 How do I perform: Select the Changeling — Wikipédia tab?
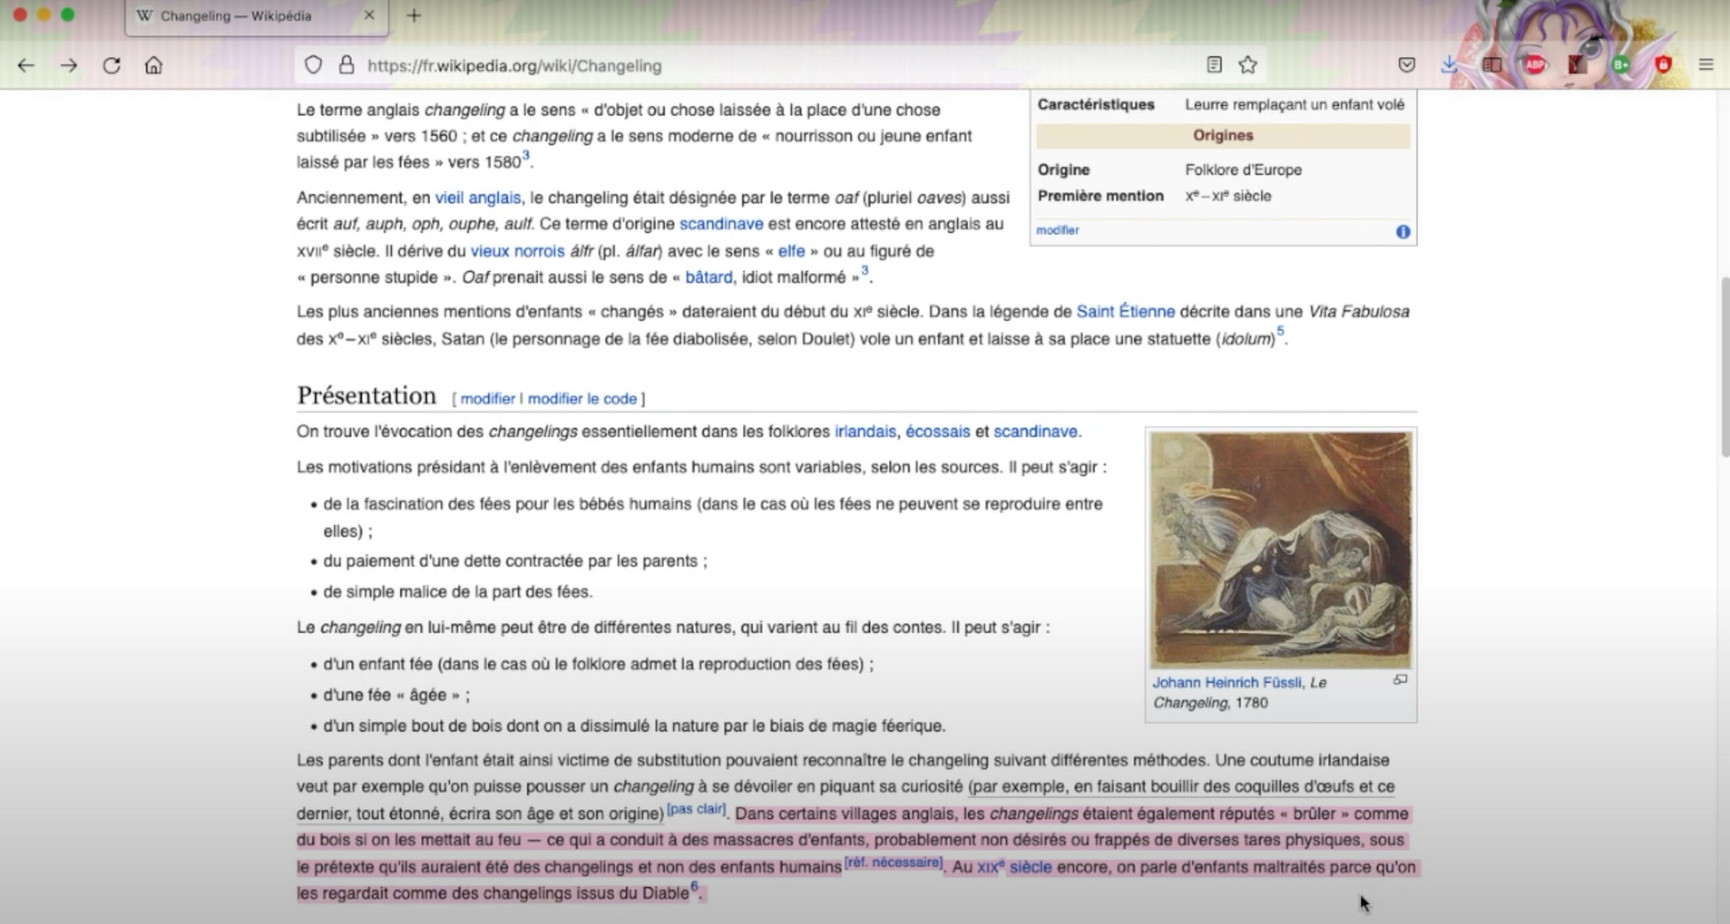click(x=237, y=16)
